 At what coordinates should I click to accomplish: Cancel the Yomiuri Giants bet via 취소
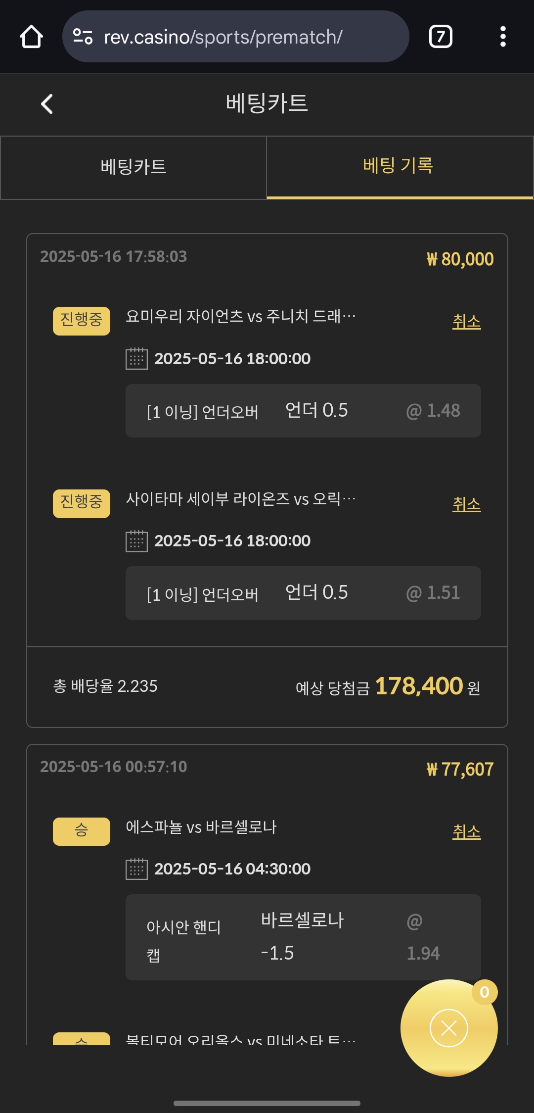(x=466, y=322)
